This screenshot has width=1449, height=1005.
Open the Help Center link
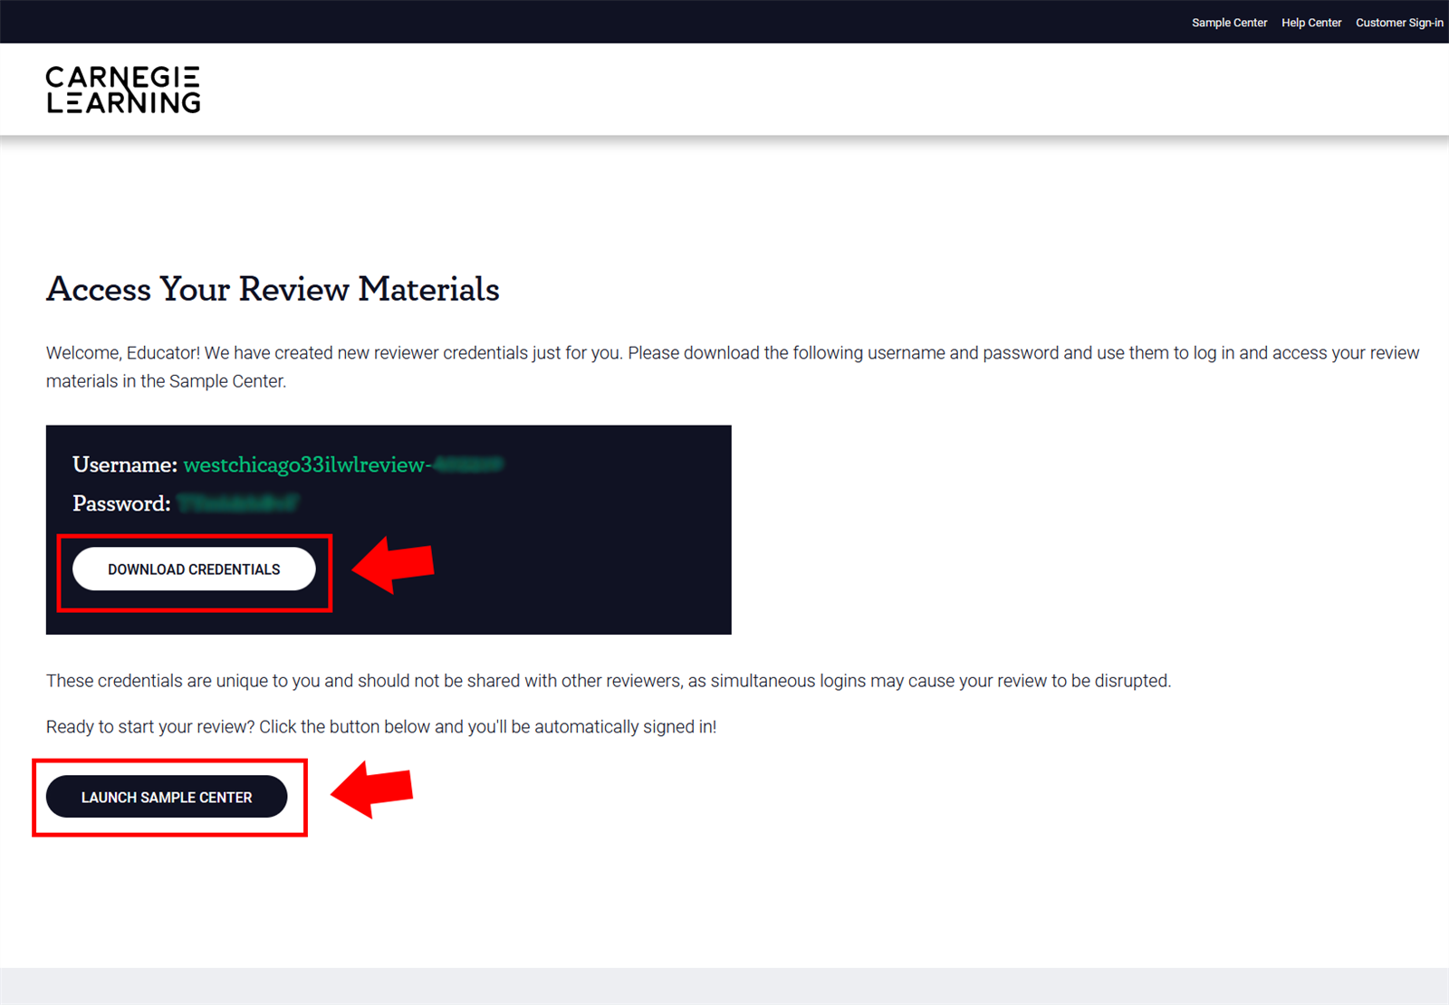click(1311, 23)
